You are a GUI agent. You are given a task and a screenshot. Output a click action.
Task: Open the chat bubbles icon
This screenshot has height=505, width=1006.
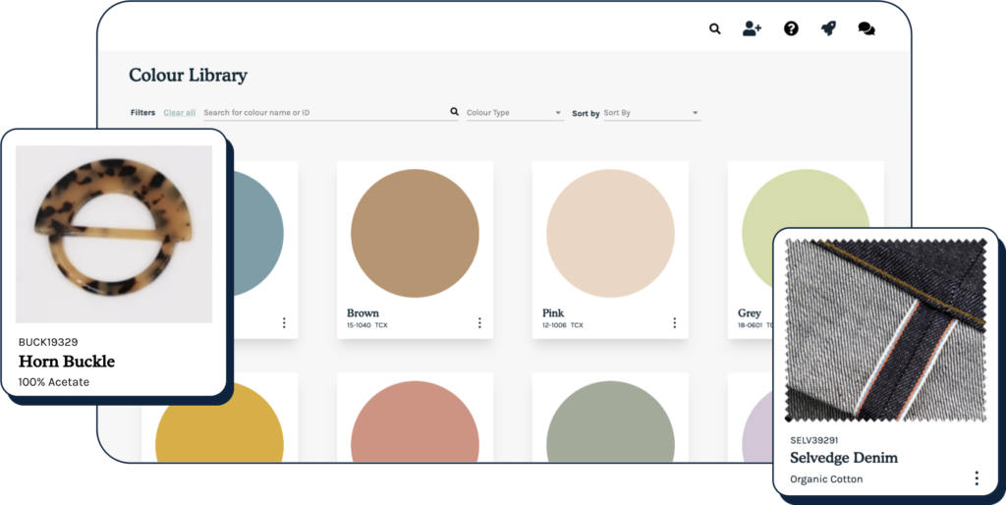(x=866, y=28)
